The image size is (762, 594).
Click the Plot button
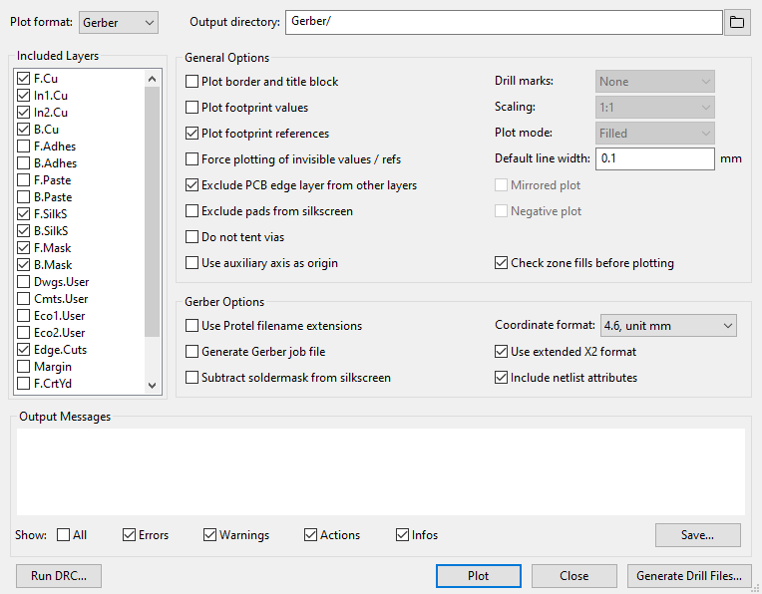(x=478, y=576)
